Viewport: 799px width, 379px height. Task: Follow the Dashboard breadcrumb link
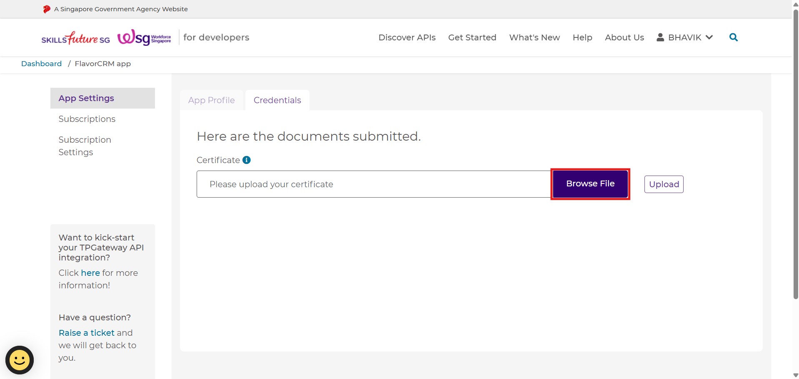[41, 64]
